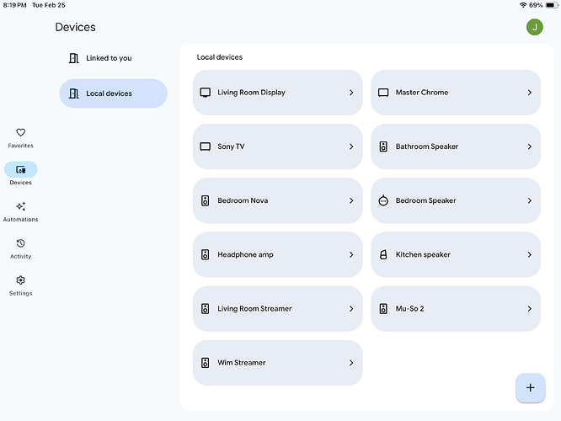Select the Devices icon in sidebar
This screenshot has width=561, height=421.
(x=21, y=169)
